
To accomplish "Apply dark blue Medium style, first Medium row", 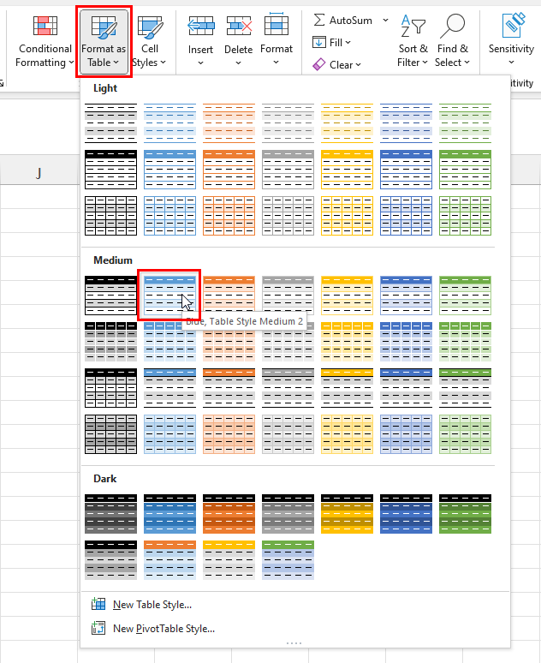I will [406, 296].
